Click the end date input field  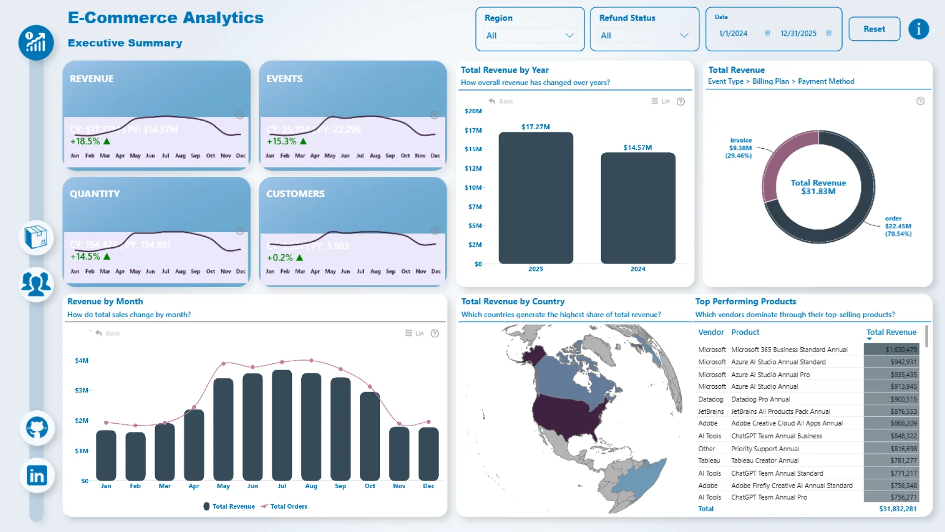(798, 33)
